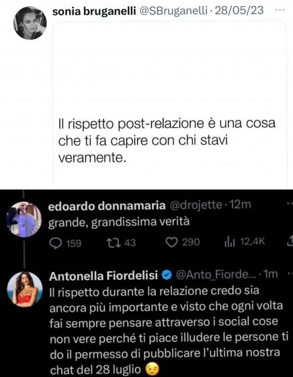Click the Antonella Fiordelisi display name
The image size is (293, 377).
[x=103, y=276]
